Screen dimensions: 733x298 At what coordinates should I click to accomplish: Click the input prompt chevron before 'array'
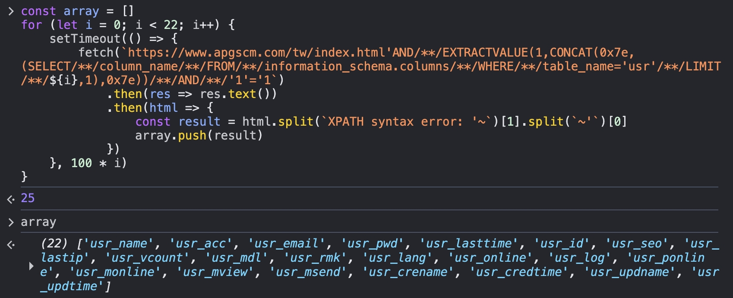[11, 222]
